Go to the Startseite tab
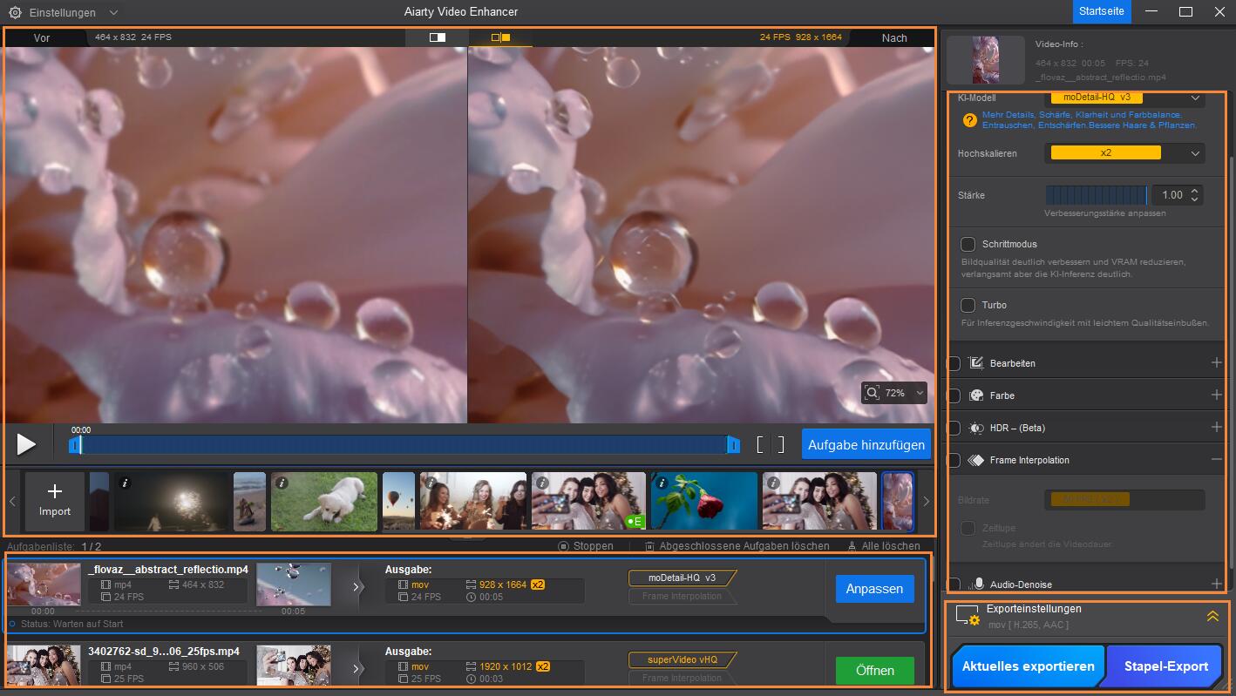This screenshot has height=696, width=1236. point(1102,12)
